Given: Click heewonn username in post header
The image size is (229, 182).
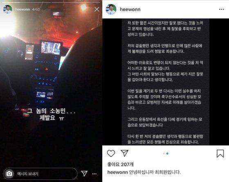Looking at the screenshot, I should click(x=130, y=9).
